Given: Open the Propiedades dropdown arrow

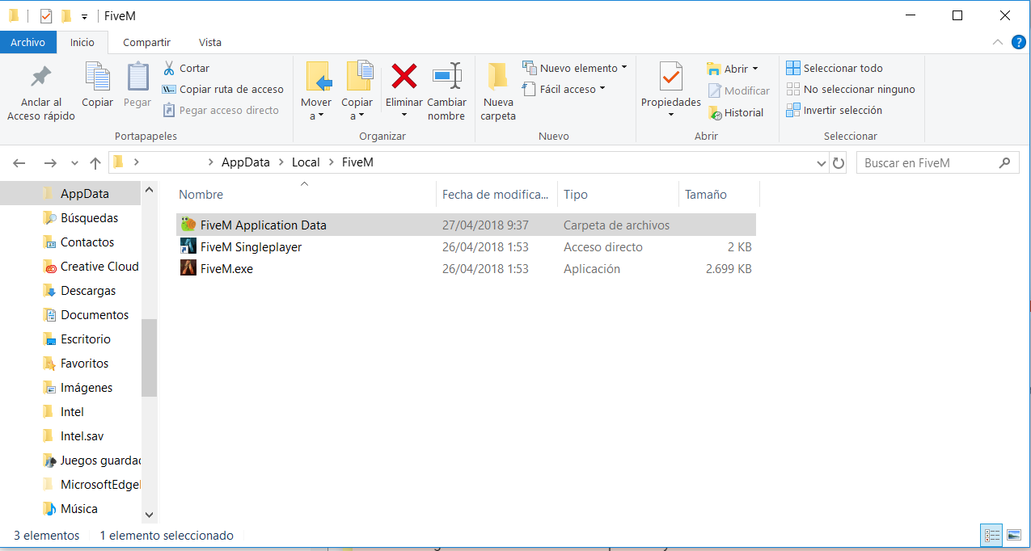Looking at the screenshot, I should [670, 116].
